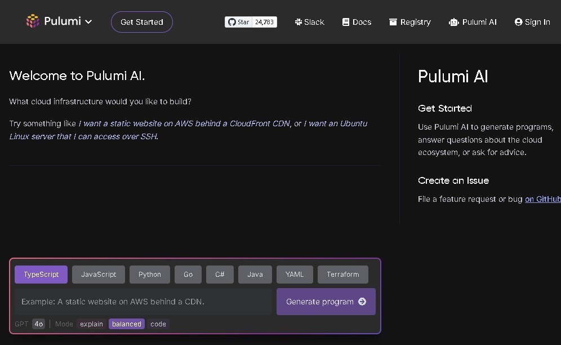Select the JavaScript language tab
The image size is (561, 345).
[x=99, y=275]
